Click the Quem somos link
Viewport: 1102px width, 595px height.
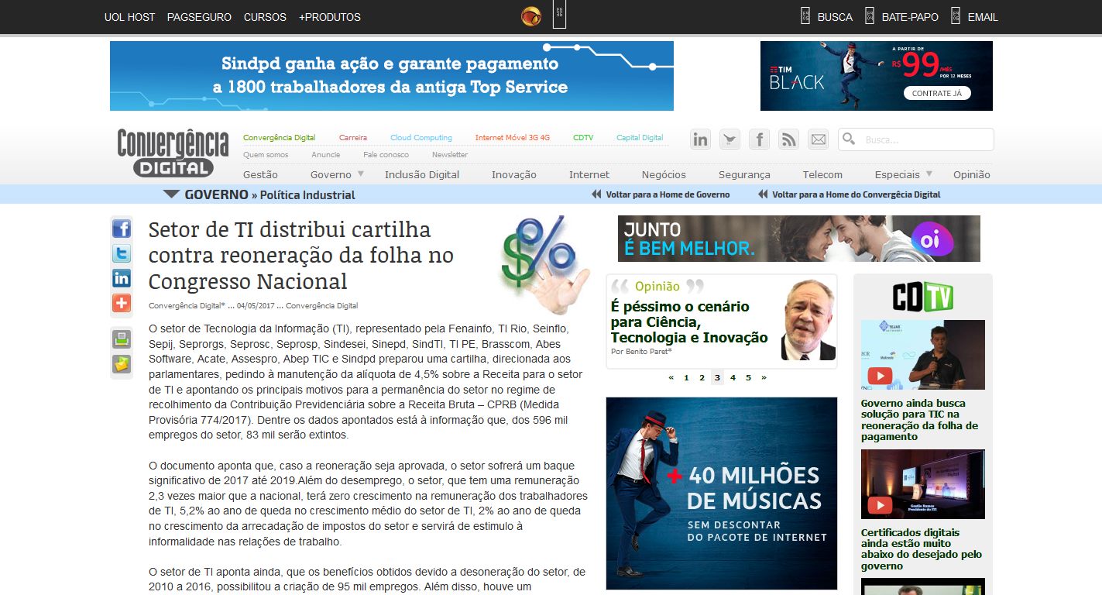[266, 155]
